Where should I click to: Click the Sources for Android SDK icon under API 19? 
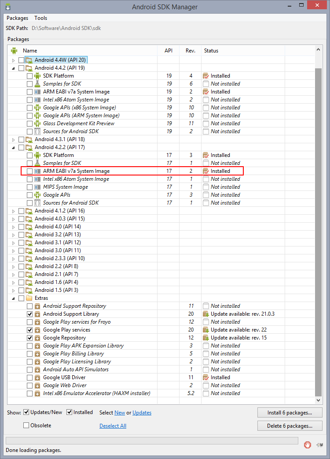coord(37,131)
